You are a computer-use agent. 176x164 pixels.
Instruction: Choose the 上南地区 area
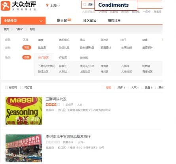coord(85,72)
